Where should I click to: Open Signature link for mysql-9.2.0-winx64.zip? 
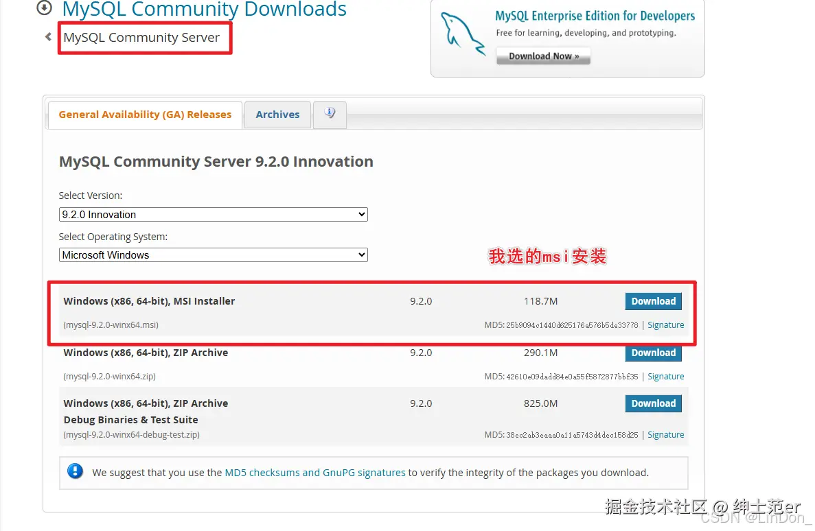pos(666,377)
